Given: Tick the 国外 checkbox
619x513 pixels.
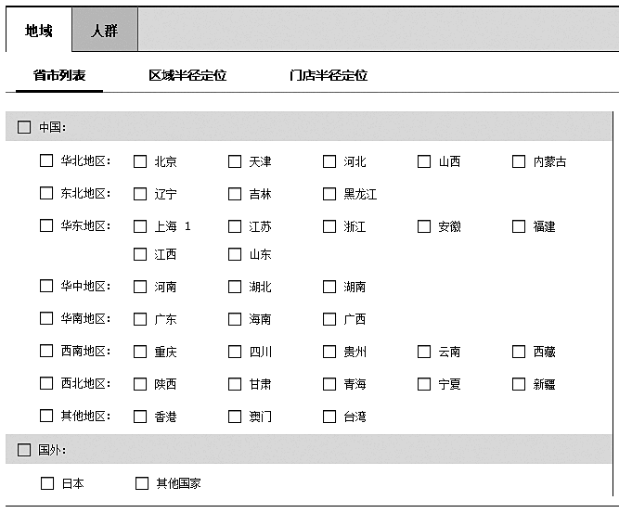Looking at the screenshot, I should [24, 450].
